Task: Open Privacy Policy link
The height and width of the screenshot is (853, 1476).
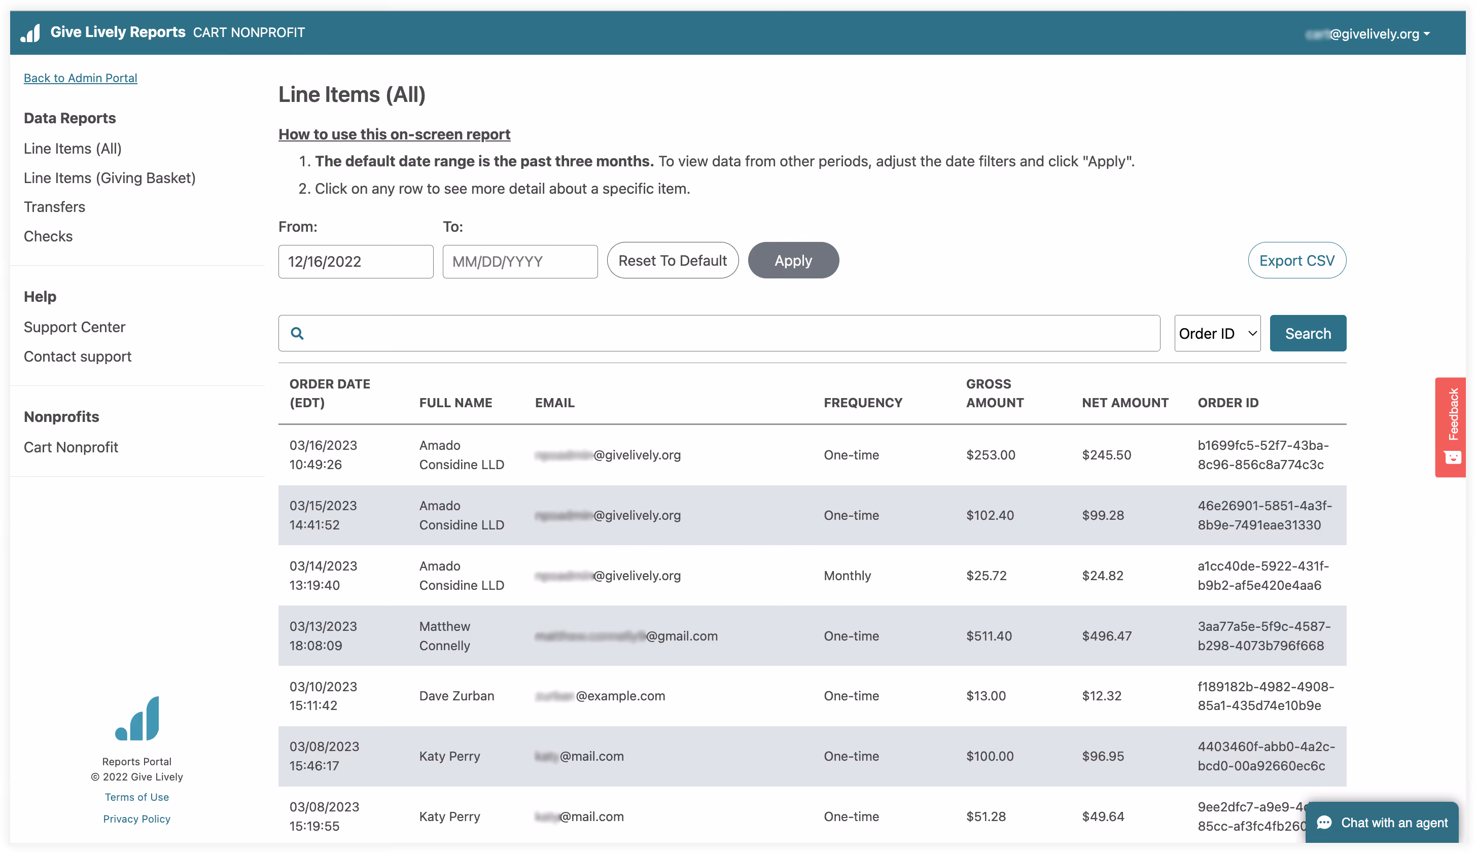Action: coord(136,819)
